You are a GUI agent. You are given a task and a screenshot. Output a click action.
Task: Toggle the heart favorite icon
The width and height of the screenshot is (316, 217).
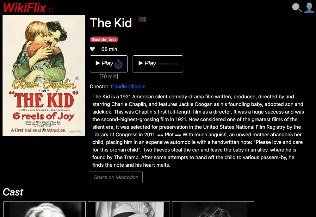tap(93, 49)
